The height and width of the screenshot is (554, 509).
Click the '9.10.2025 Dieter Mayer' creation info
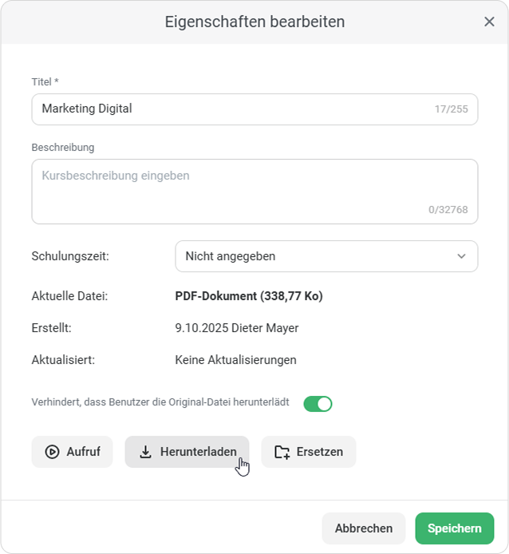click(236, 328)
